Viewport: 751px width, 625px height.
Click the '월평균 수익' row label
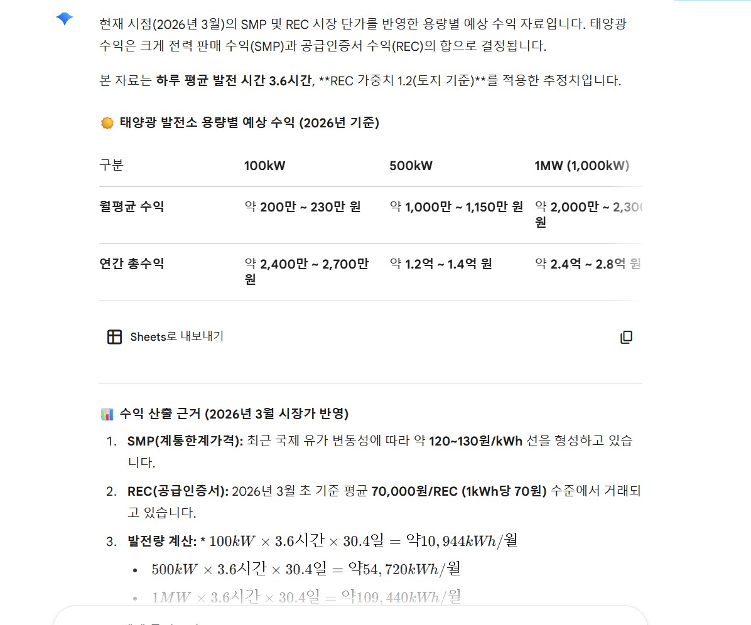coord(132,206)
